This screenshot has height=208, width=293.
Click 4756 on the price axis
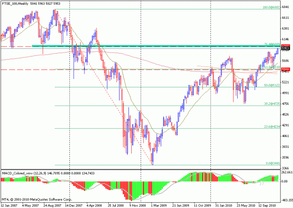pyautogui.click(x=285, y=104)
